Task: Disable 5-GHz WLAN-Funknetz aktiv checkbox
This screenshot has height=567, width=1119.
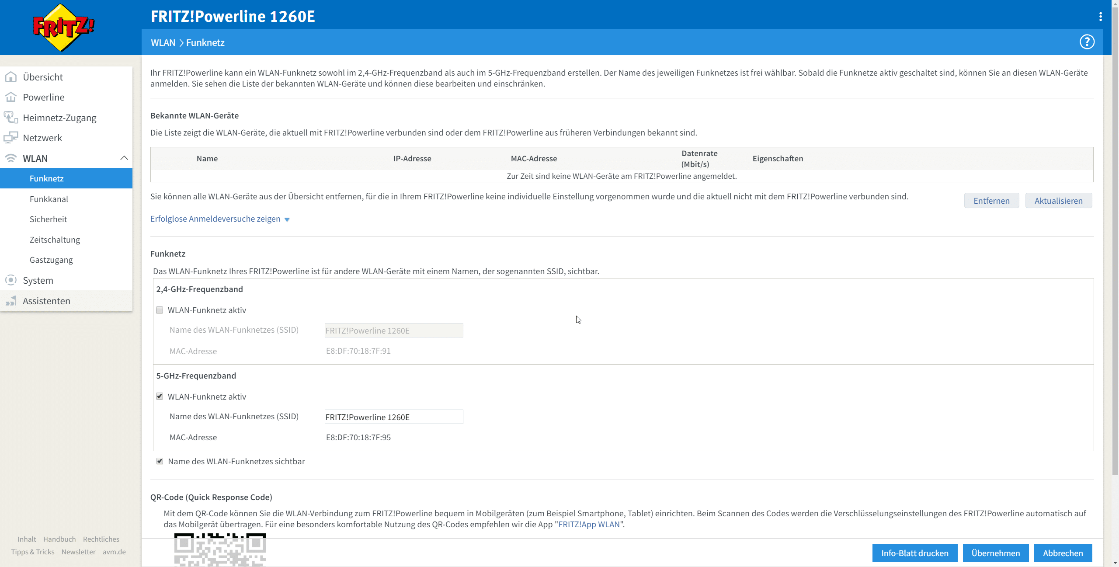Action: pyautogui.click(x=160, y=397)
